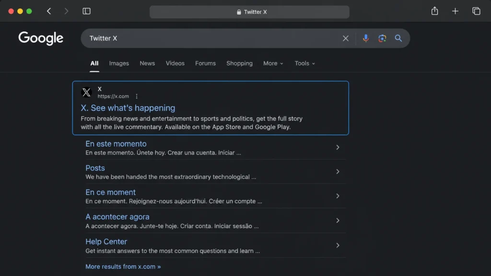
Task: Go back with the back arrow
Action: click(49, 11)
